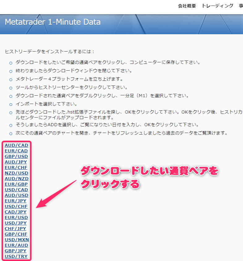The image size is (243, 261).
Task: Click the EUR/CHF link
Action: click(16, 168)
